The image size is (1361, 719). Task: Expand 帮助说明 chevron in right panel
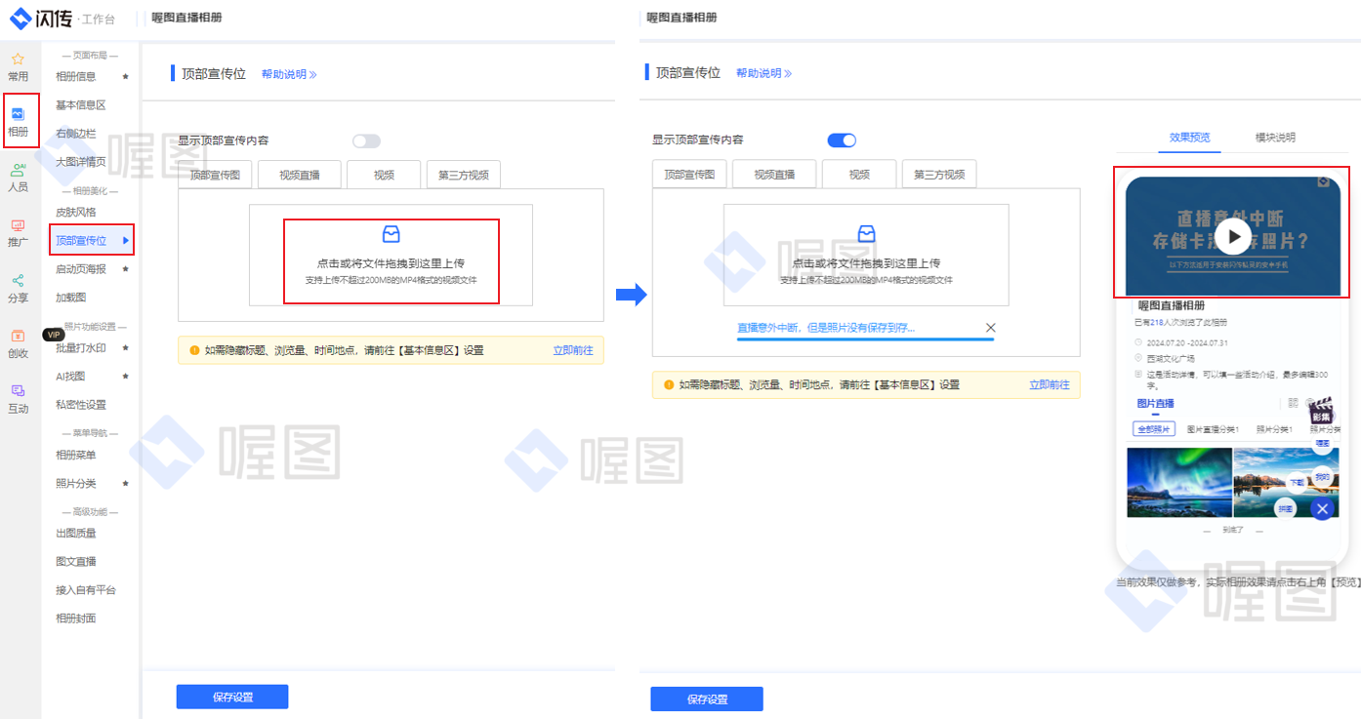[788, 73]
